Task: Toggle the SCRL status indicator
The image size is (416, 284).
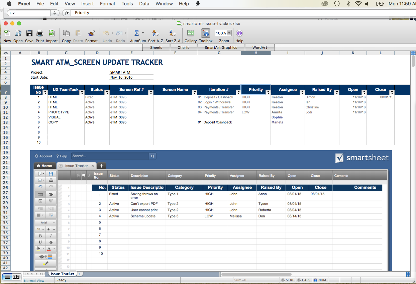Action: coord(288,280)
